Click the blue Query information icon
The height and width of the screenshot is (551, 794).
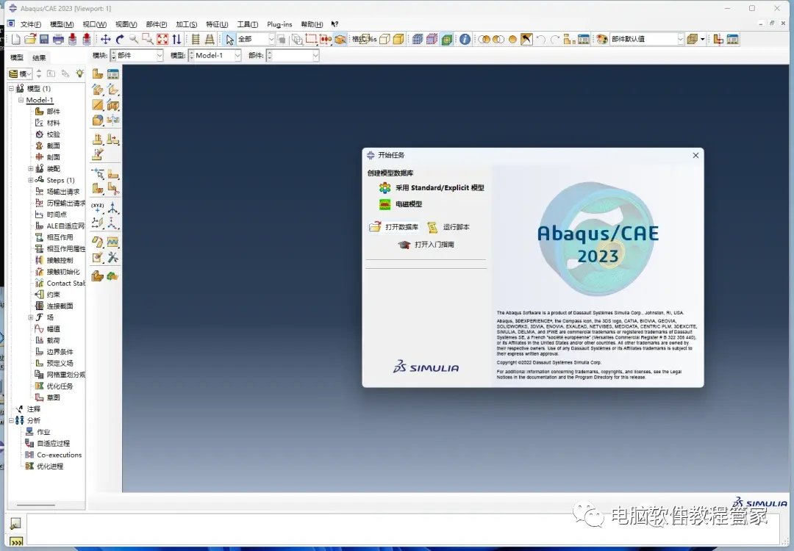[465, 39]
